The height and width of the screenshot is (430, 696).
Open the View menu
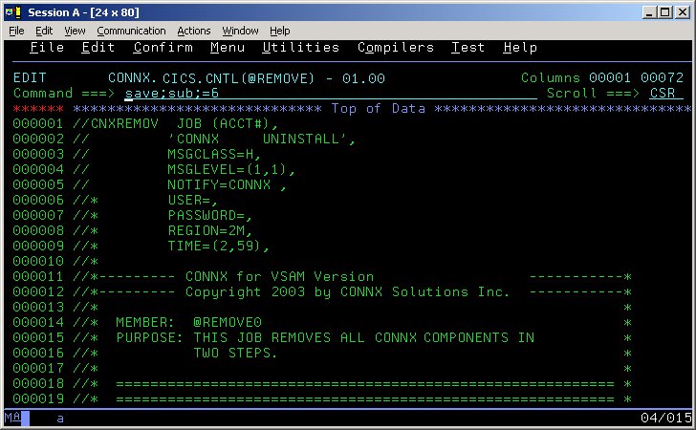coord(75,31)
